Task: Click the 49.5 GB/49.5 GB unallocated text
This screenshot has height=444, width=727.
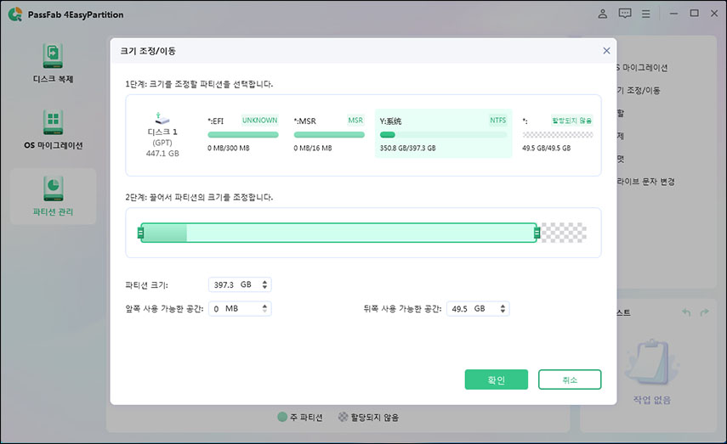Action: [546, 149]
